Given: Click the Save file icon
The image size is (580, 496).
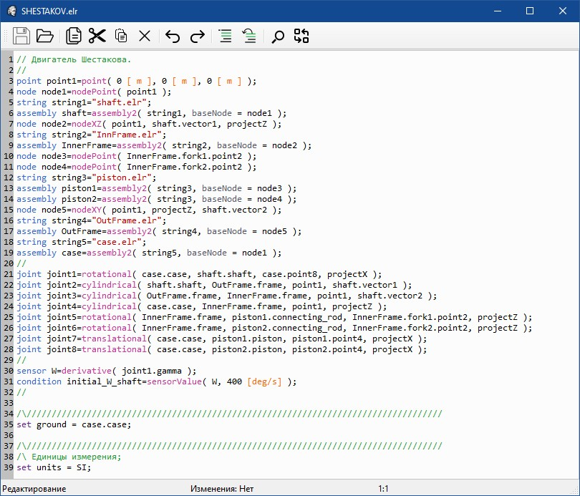Looking at the screenshot, I should [x=21, y=36].
